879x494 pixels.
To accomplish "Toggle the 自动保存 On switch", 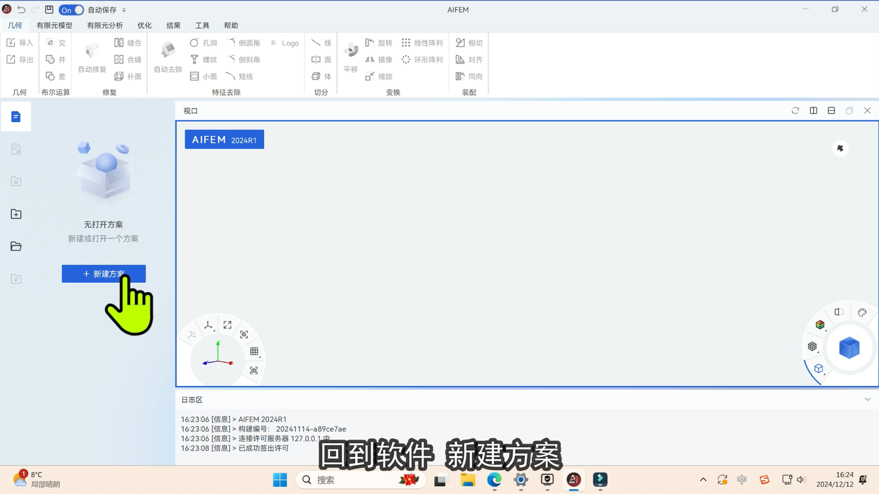I will click(71, 10).
